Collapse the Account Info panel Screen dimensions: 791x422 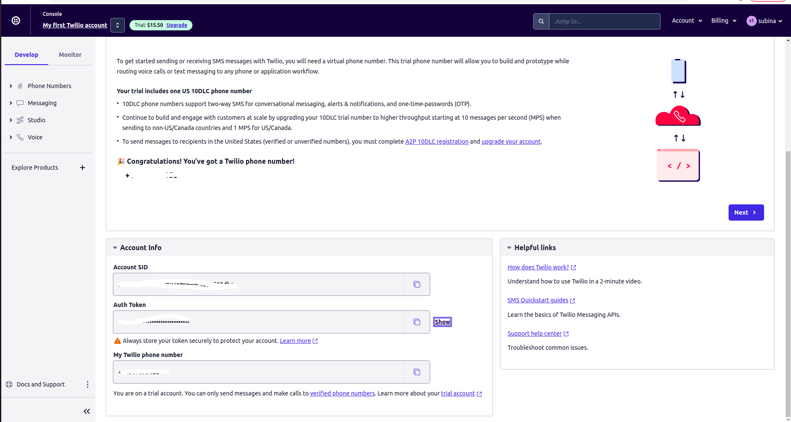coord(115,248)
